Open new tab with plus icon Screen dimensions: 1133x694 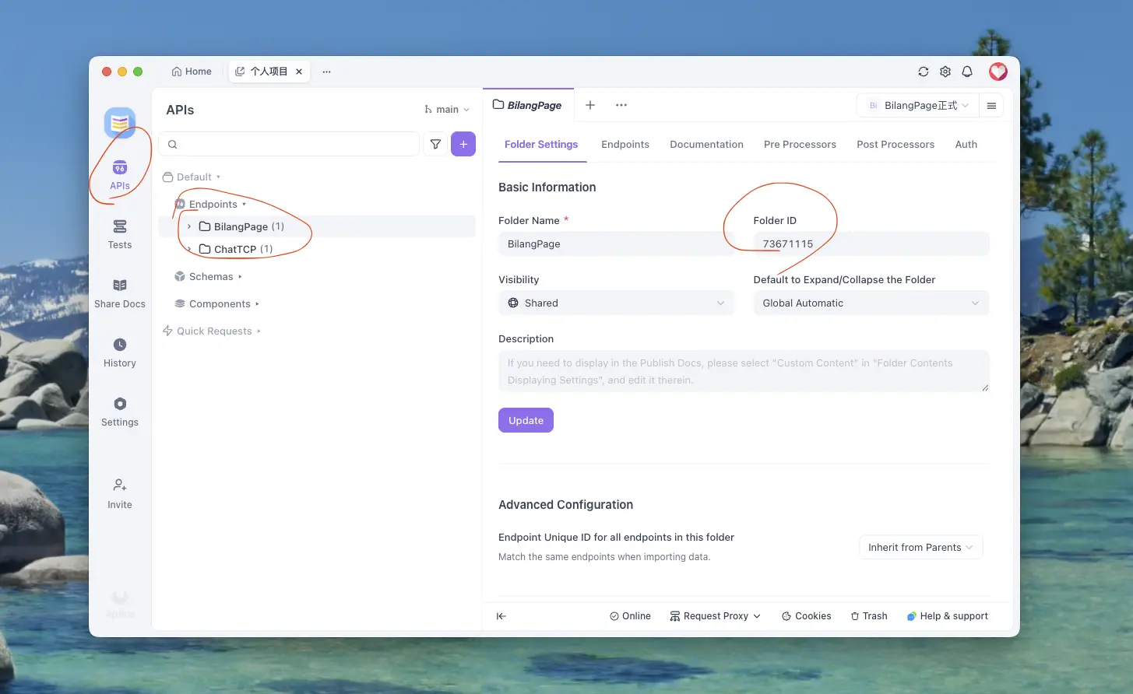tap(590, 105)
